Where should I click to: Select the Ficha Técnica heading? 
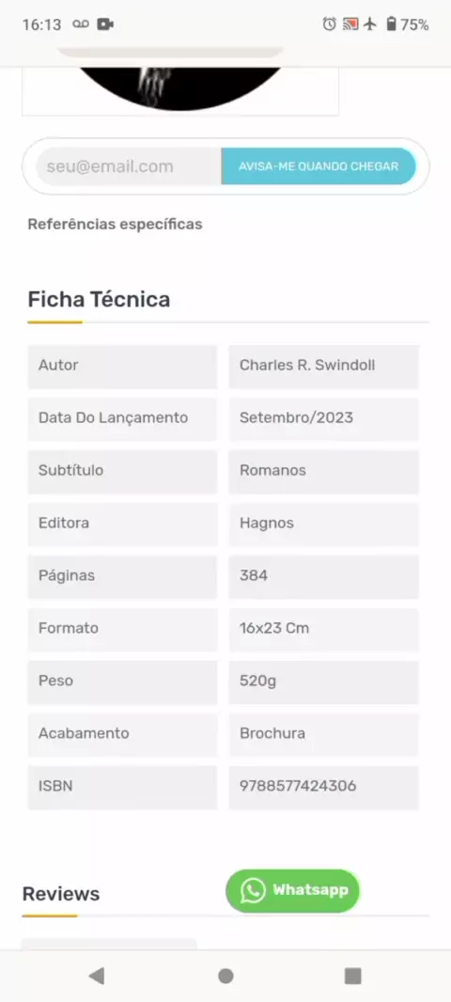99,299
